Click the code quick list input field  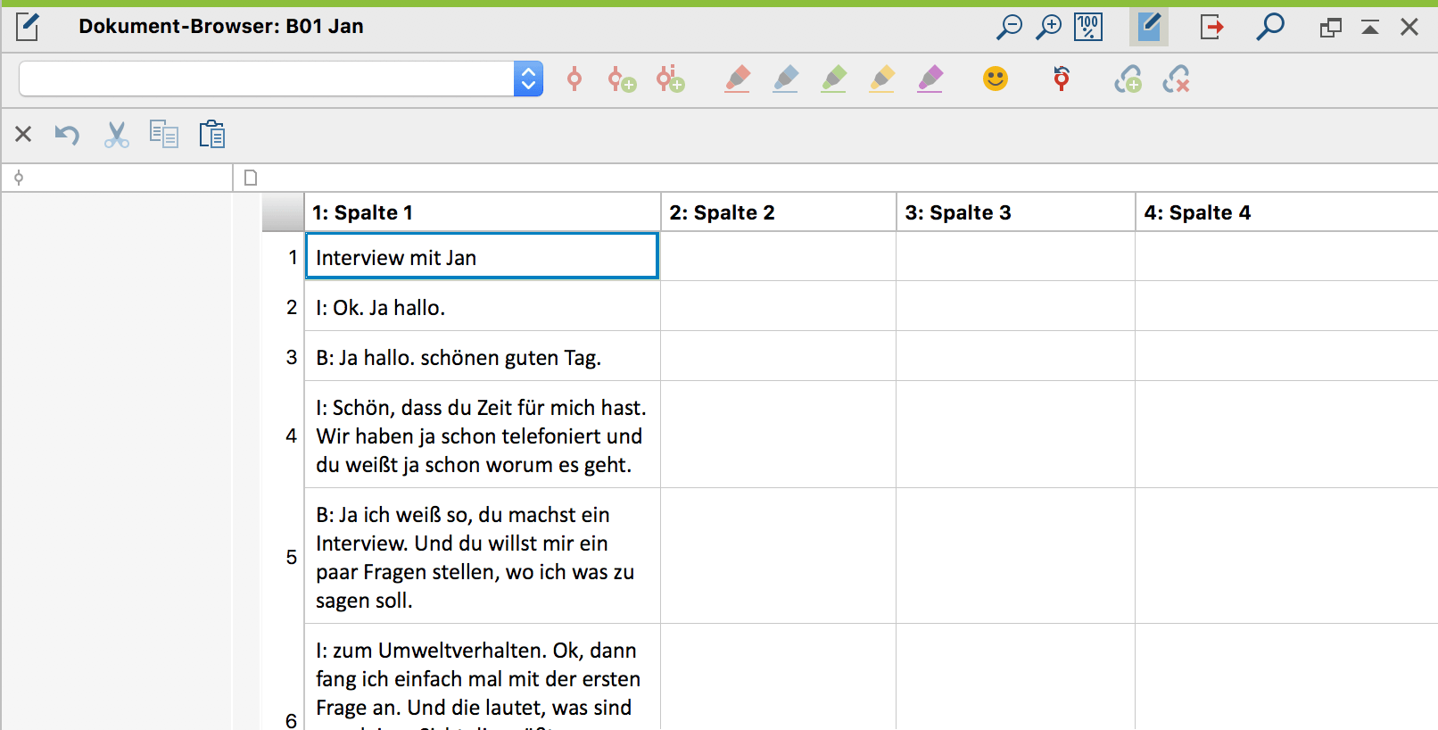click(267, 79)
